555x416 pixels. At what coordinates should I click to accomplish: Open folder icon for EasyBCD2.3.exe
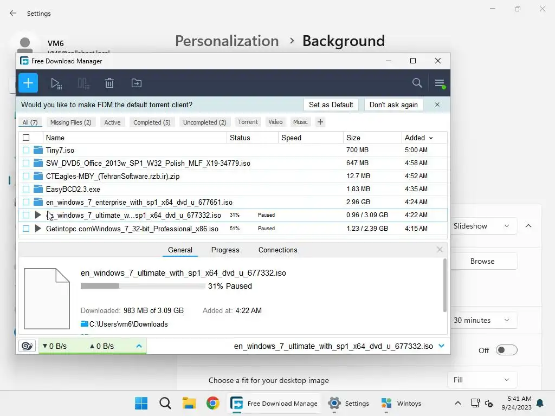[38, 189]
